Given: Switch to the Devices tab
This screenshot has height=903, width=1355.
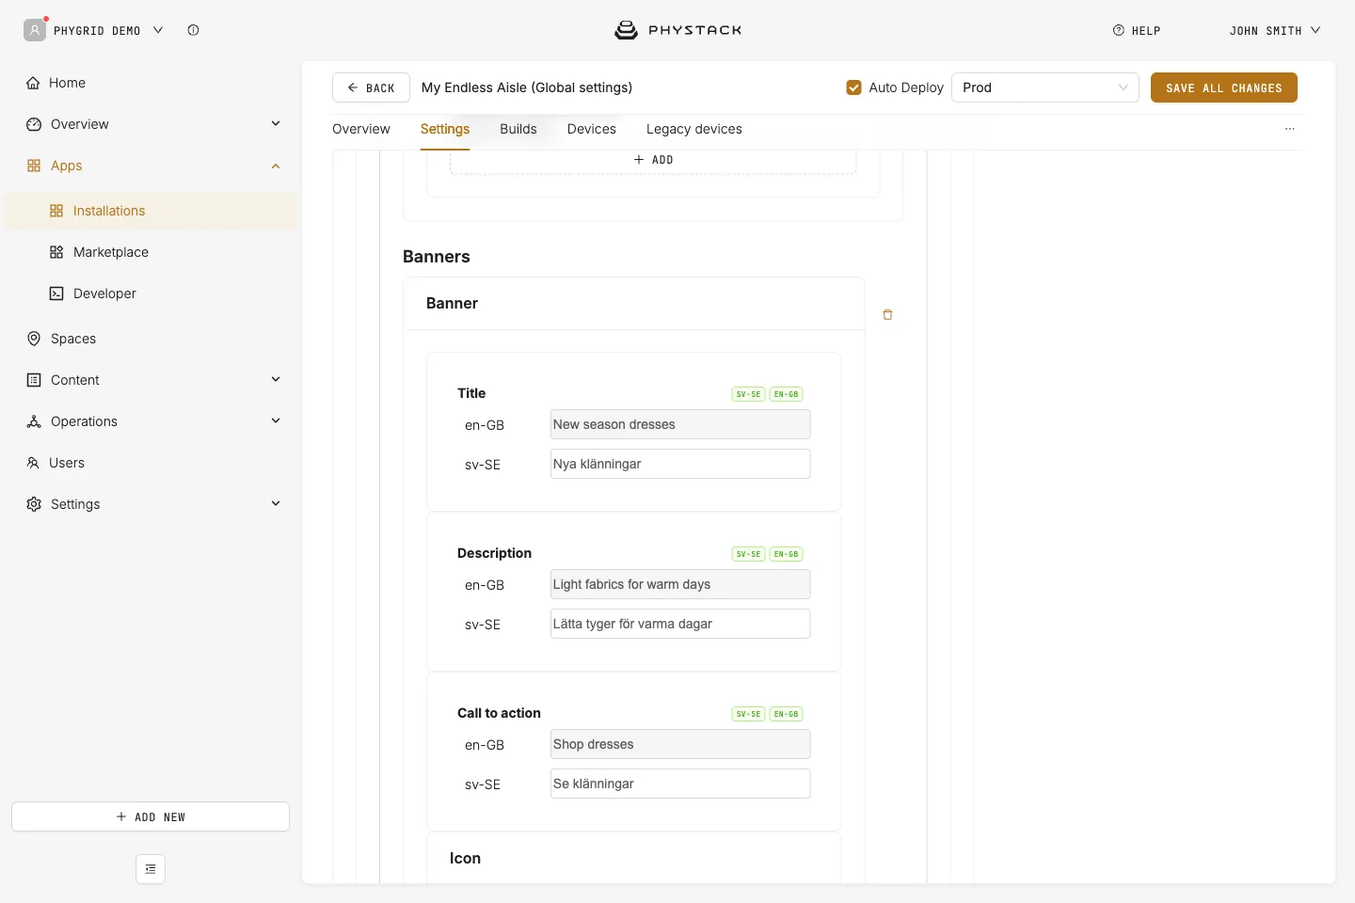Looking at the screenshot, I should click(x=592, y=129).
